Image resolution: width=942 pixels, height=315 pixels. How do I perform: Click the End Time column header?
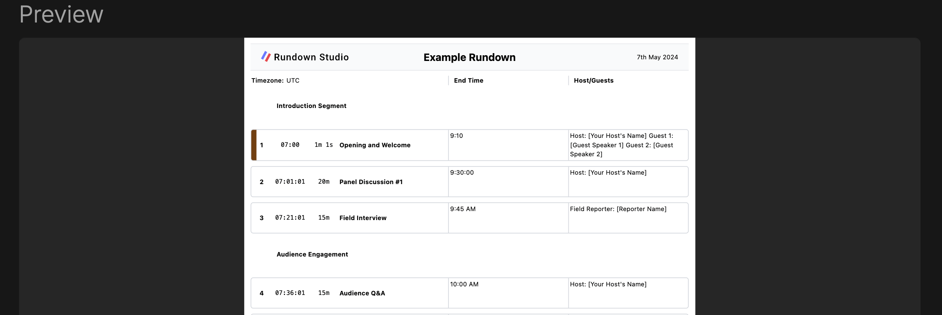469,81
